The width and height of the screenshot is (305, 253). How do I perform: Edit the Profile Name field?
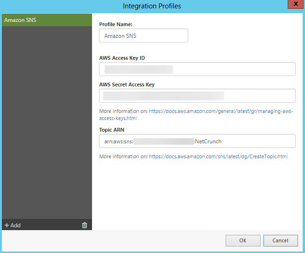tap(143, 35)
